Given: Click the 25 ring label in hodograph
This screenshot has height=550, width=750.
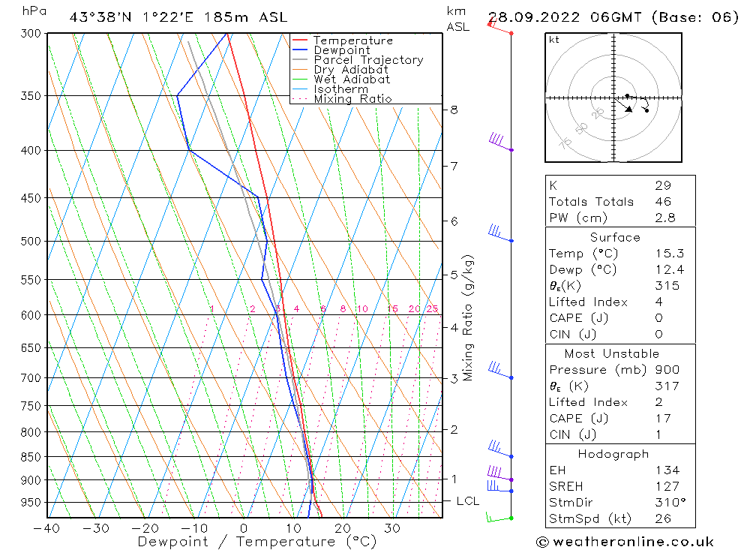Looking at the screenshot, I should (x=598, y=113).
